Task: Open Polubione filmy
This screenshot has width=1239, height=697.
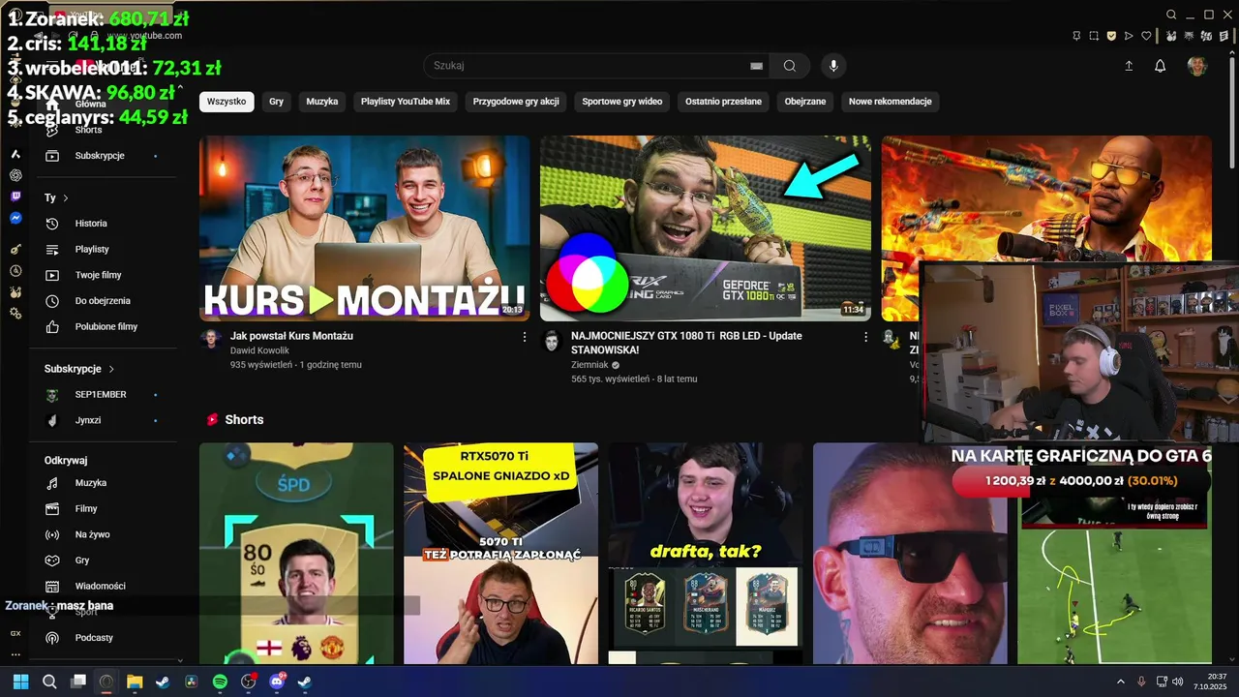Action: 103,327
